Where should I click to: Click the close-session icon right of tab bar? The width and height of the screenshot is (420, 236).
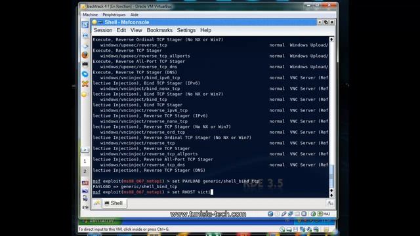point(330,203)
